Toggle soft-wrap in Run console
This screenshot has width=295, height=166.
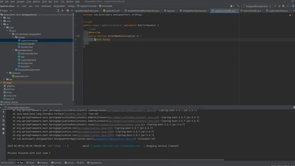pos(3,120)
